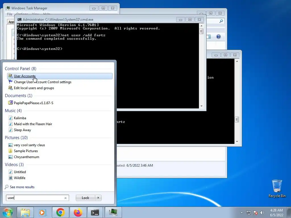Click back cmd window scrollbar down arrow
Image resolution: width=291 pixels, height=218 pixels.
tap(237, 142)
